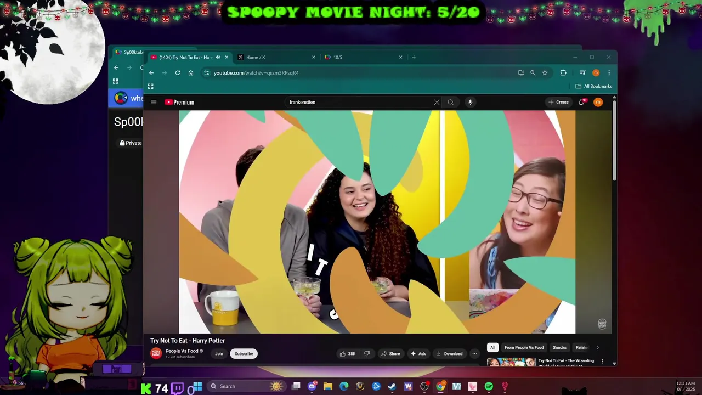Open a new Chrome tab
The width and height of the screenshot is (702, 395).
point(414,57)
